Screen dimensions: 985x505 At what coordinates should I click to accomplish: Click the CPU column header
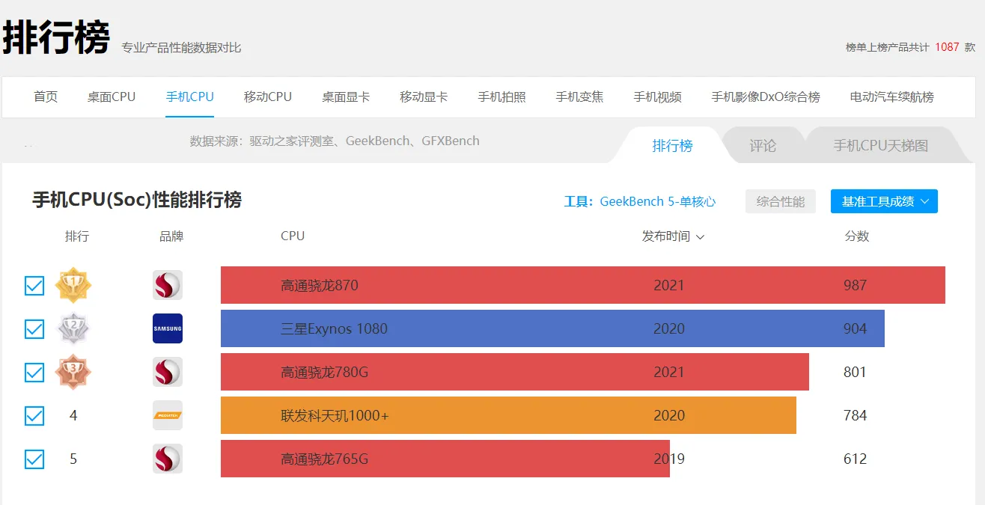[x=293, y=236]
